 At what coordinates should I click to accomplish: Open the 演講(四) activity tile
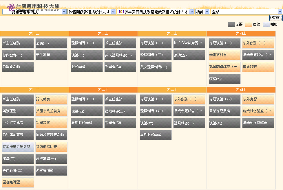pos(87,111)
